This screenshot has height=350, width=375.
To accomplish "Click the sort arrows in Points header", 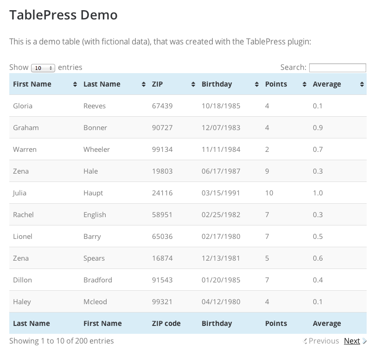I will (x=305, y=84).
